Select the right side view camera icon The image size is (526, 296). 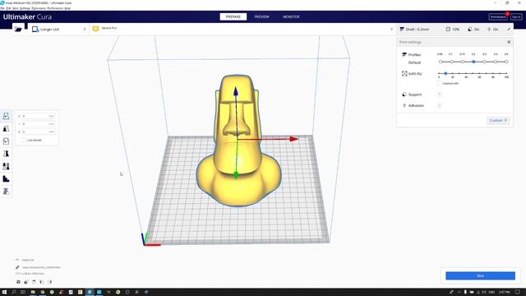click(49, 282)
